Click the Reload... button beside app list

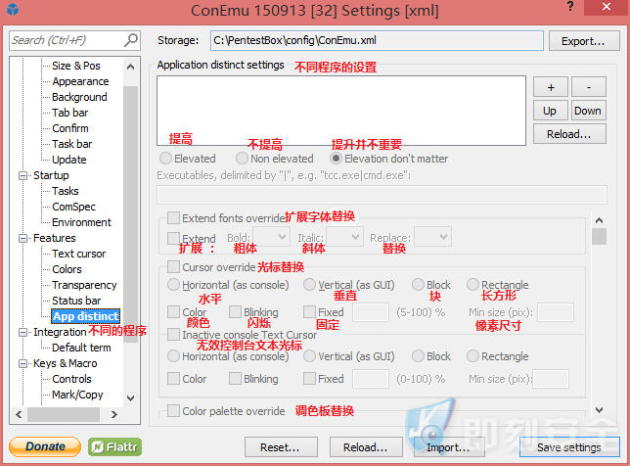pos(569,134)
